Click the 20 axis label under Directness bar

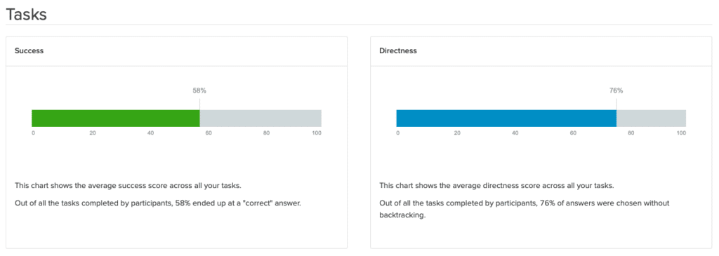click(456, 133)
